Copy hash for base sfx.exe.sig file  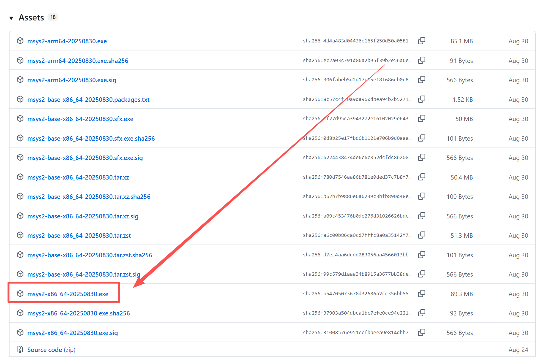(x=422, y=157)
